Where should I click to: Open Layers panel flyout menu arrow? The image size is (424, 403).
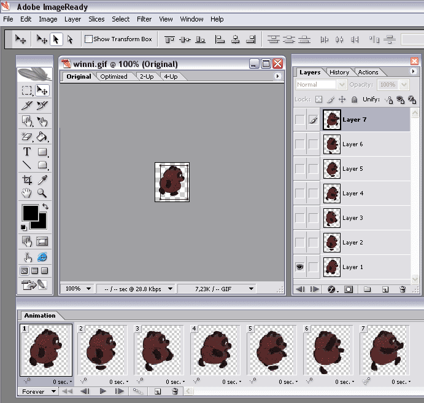pyautogui.click(x=413, y=71)
